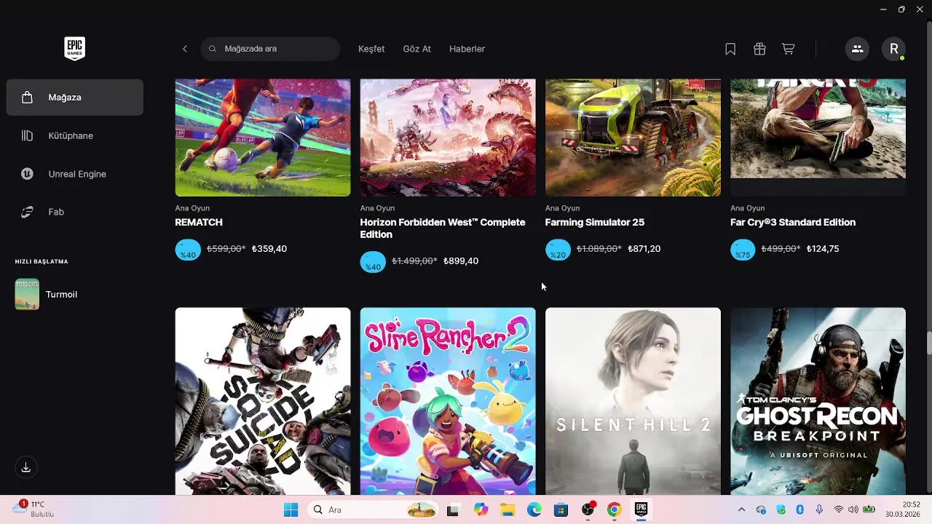Click Horizon Forbidden West %40 discount badge

[x=373, y=263]
